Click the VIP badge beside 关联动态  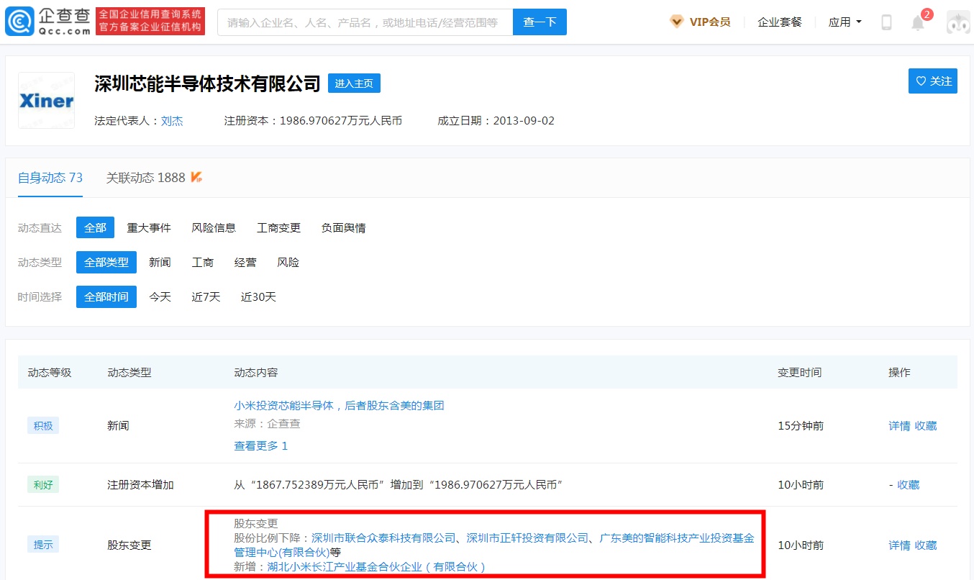[x=196, y=177]
